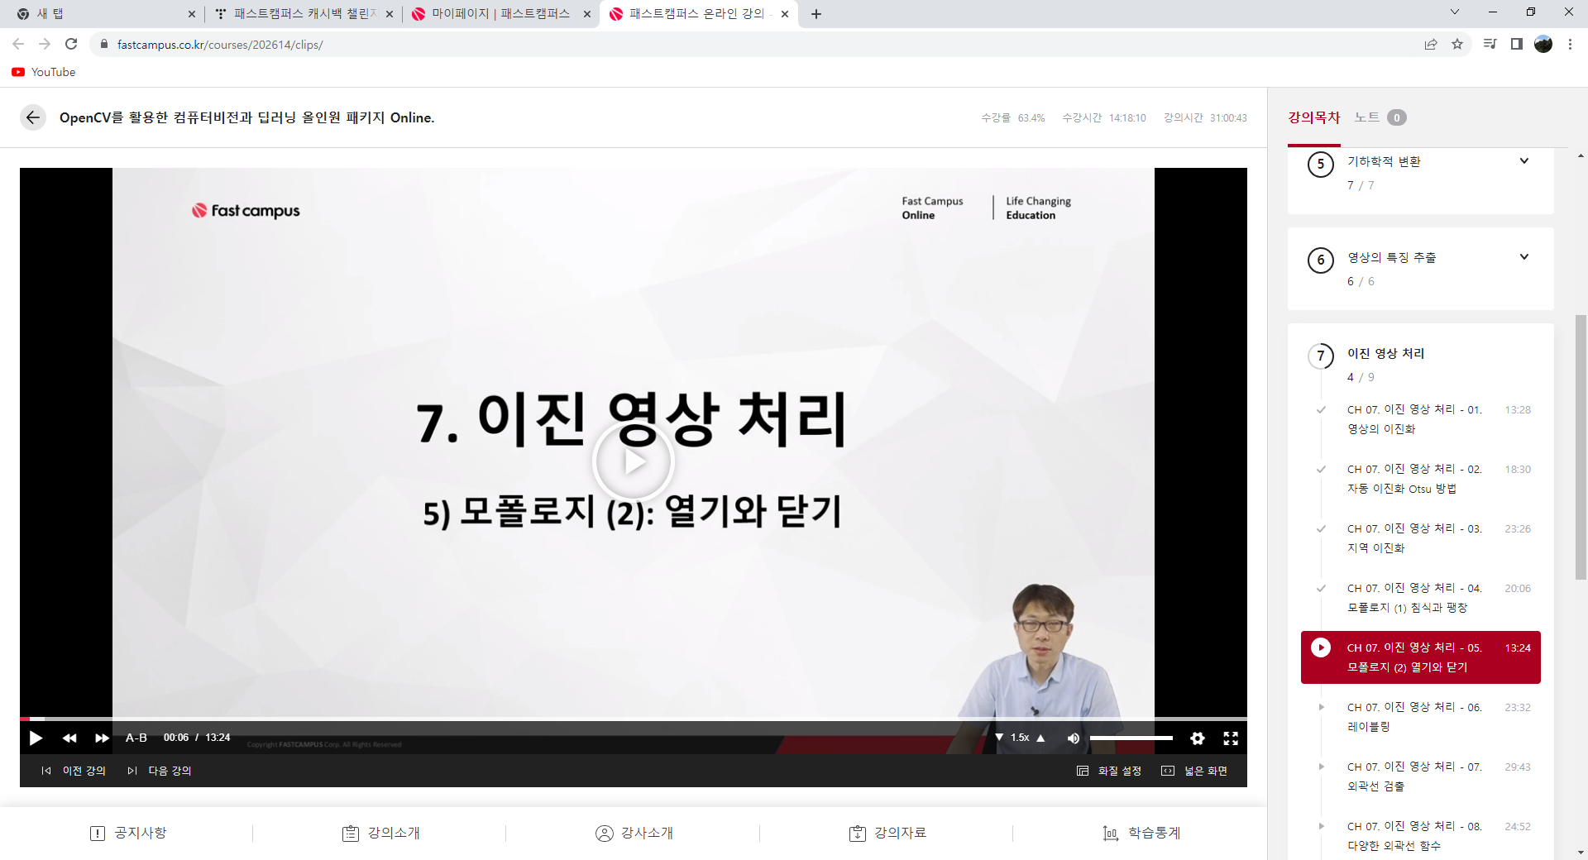1588x860 pixels.
Task: Open video quality settings (화질 설정)
Action: 1109,771
